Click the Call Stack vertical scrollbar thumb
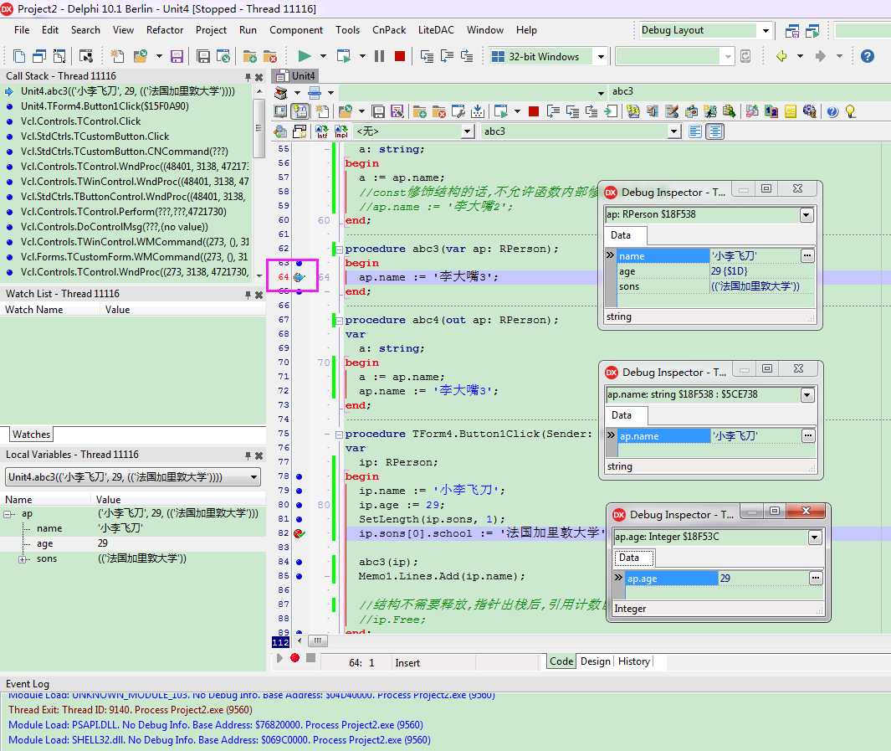This screenshot has height=751, width=891. pyautogui.click(x=259, y=128)
